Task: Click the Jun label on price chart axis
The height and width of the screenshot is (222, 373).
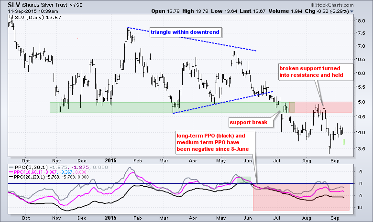Action: pos(248,161)
